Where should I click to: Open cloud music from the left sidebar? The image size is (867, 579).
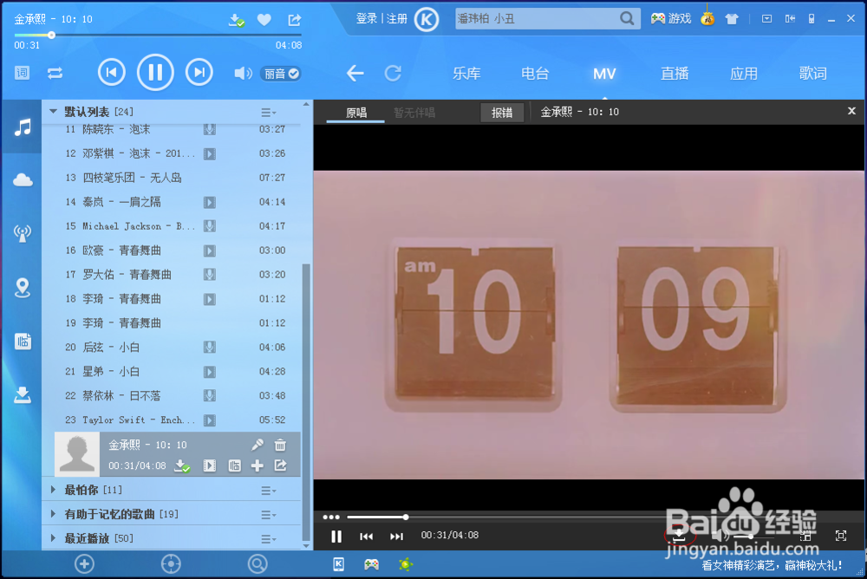point(22,179)
